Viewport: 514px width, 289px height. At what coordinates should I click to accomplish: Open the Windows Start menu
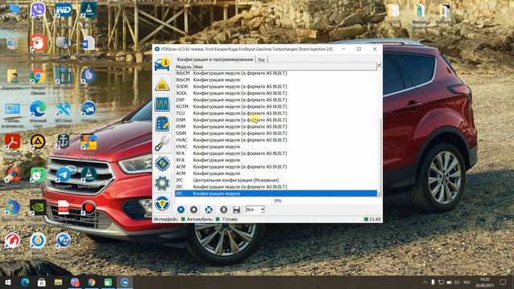click(x=7, y=282)
